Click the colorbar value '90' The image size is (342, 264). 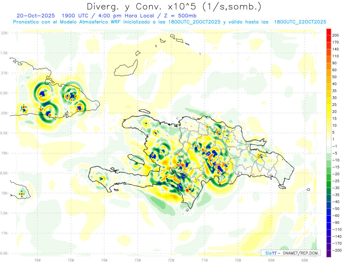[x=335, y=63]
